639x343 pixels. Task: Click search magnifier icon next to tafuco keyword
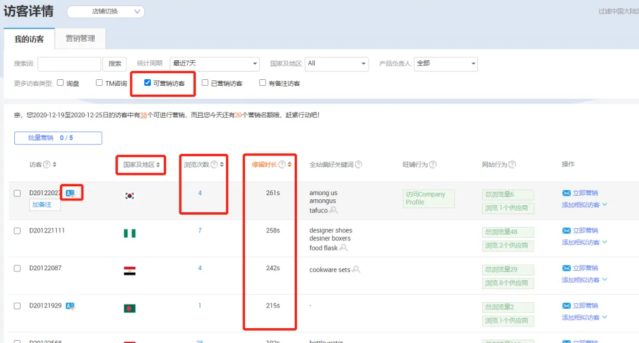click(x=333, y=210)
